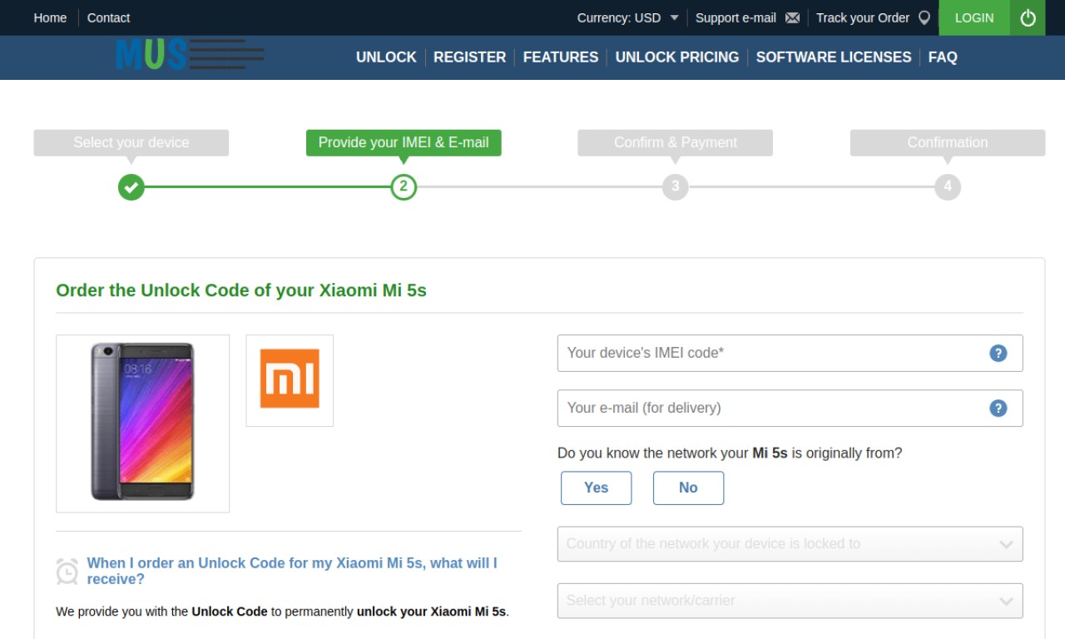Focus the e-mail for delivery input field
The image size is (1065, 639).
(790, 408)
